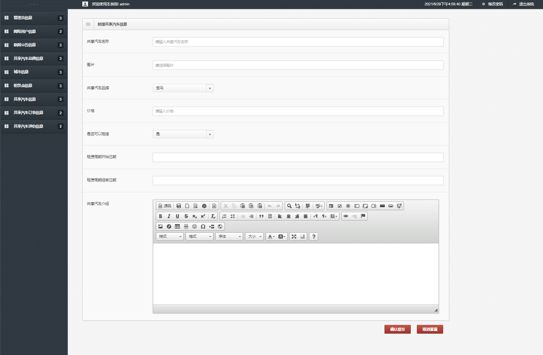The width and height of the screenshot is (543, 355).
Task: Click the italic formatting icon
Action: pyautogui.click(x=169, y=216)
